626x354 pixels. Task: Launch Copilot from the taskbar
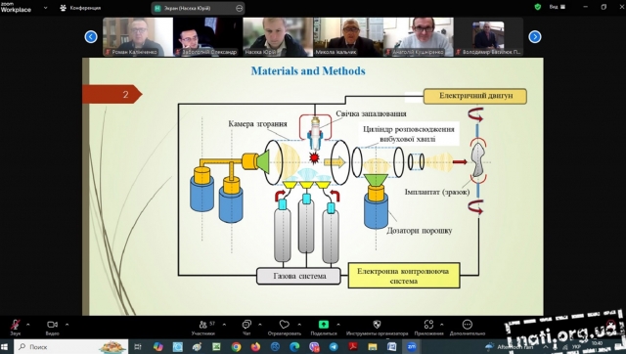pyautogui.click(x=158, y=347)
